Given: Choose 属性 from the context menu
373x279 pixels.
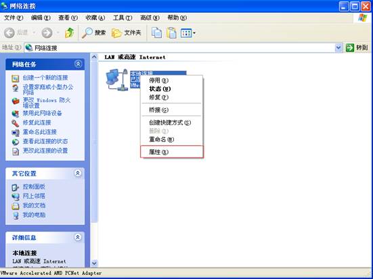Looking at the screenshot, I should pyautogui.click(x=172, y=152).
